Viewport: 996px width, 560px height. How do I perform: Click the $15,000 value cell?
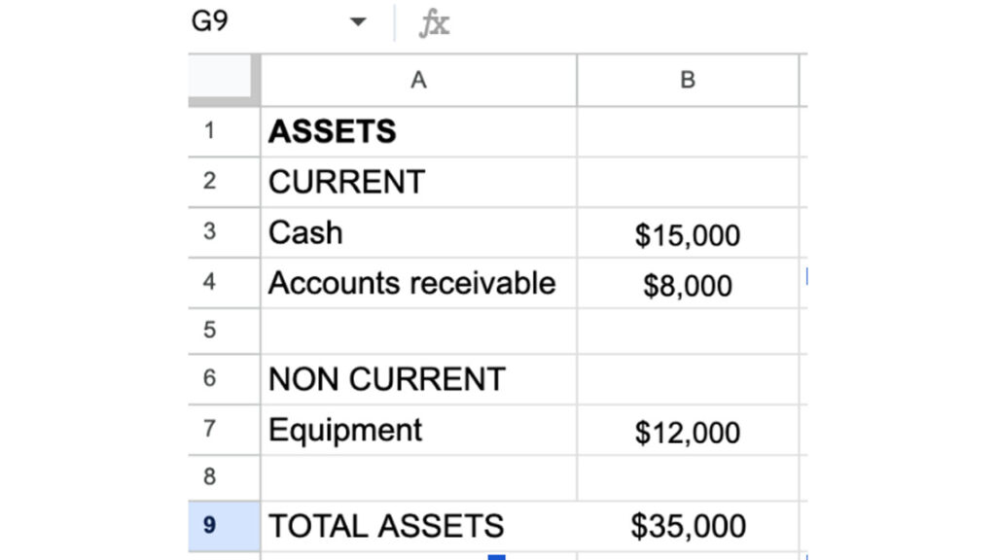tap(688, 231)
